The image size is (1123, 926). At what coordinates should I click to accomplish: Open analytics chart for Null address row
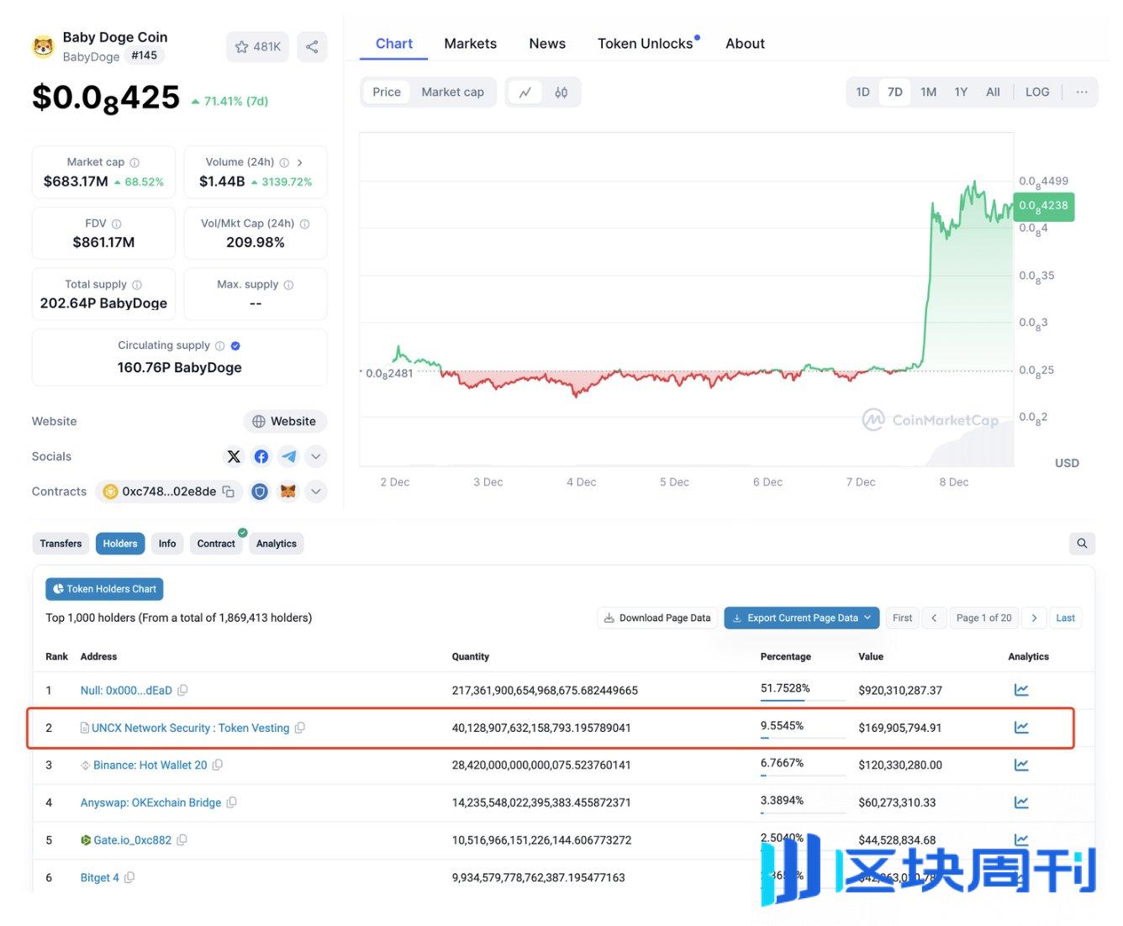[x=1021, y=691]
